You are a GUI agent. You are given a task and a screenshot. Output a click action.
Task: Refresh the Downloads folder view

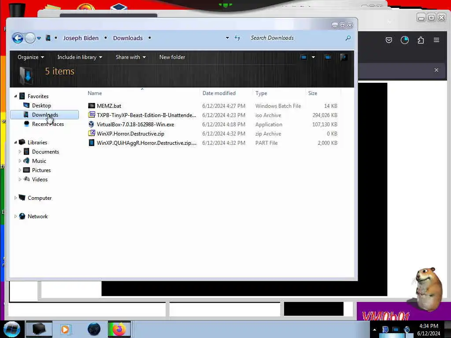(x=237, y=38)
